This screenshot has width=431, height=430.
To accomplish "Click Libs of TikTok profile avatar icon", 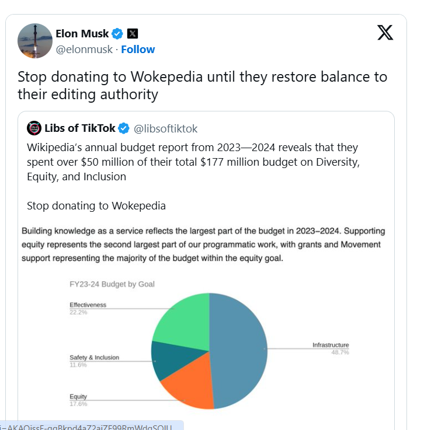I will 34,128.
